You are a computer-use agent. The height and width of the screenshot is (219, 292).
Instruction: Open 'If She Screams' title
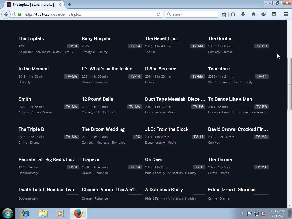[161, 69]
